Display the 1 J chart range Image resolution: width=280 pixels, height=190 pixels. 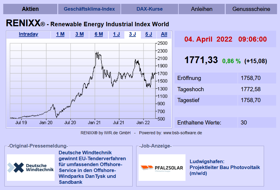coord(116,34)
